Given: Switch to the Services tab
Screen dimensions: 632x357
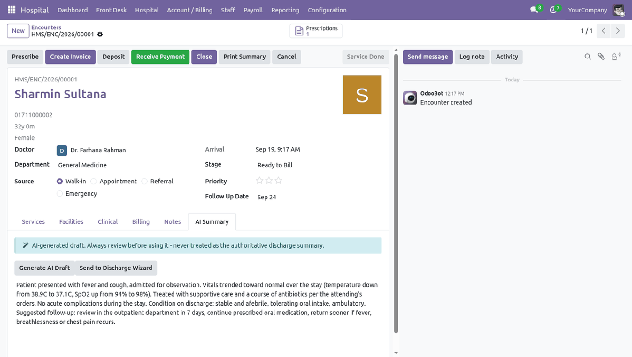Looking at the screenshot, I should 33,222.
